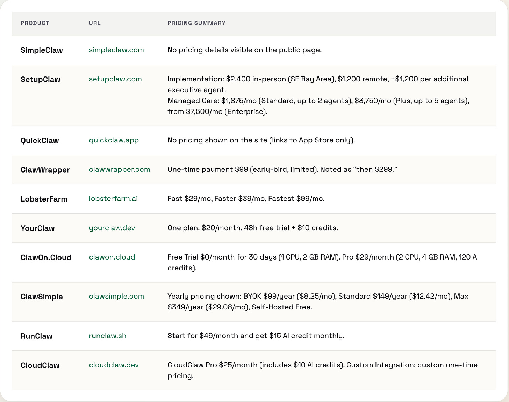
Task: Click 'One-time payment $99' pricing text
Action: (282, 170)
